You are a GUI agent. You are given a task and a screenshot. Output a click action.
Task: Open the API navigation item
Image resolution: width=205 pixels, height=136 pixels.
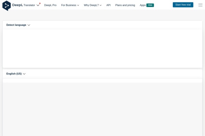108,5
